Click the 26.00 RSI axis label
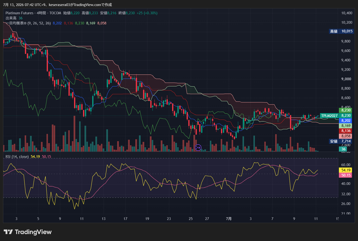This screenshot has height=241, width=358. tap(346, 204)
